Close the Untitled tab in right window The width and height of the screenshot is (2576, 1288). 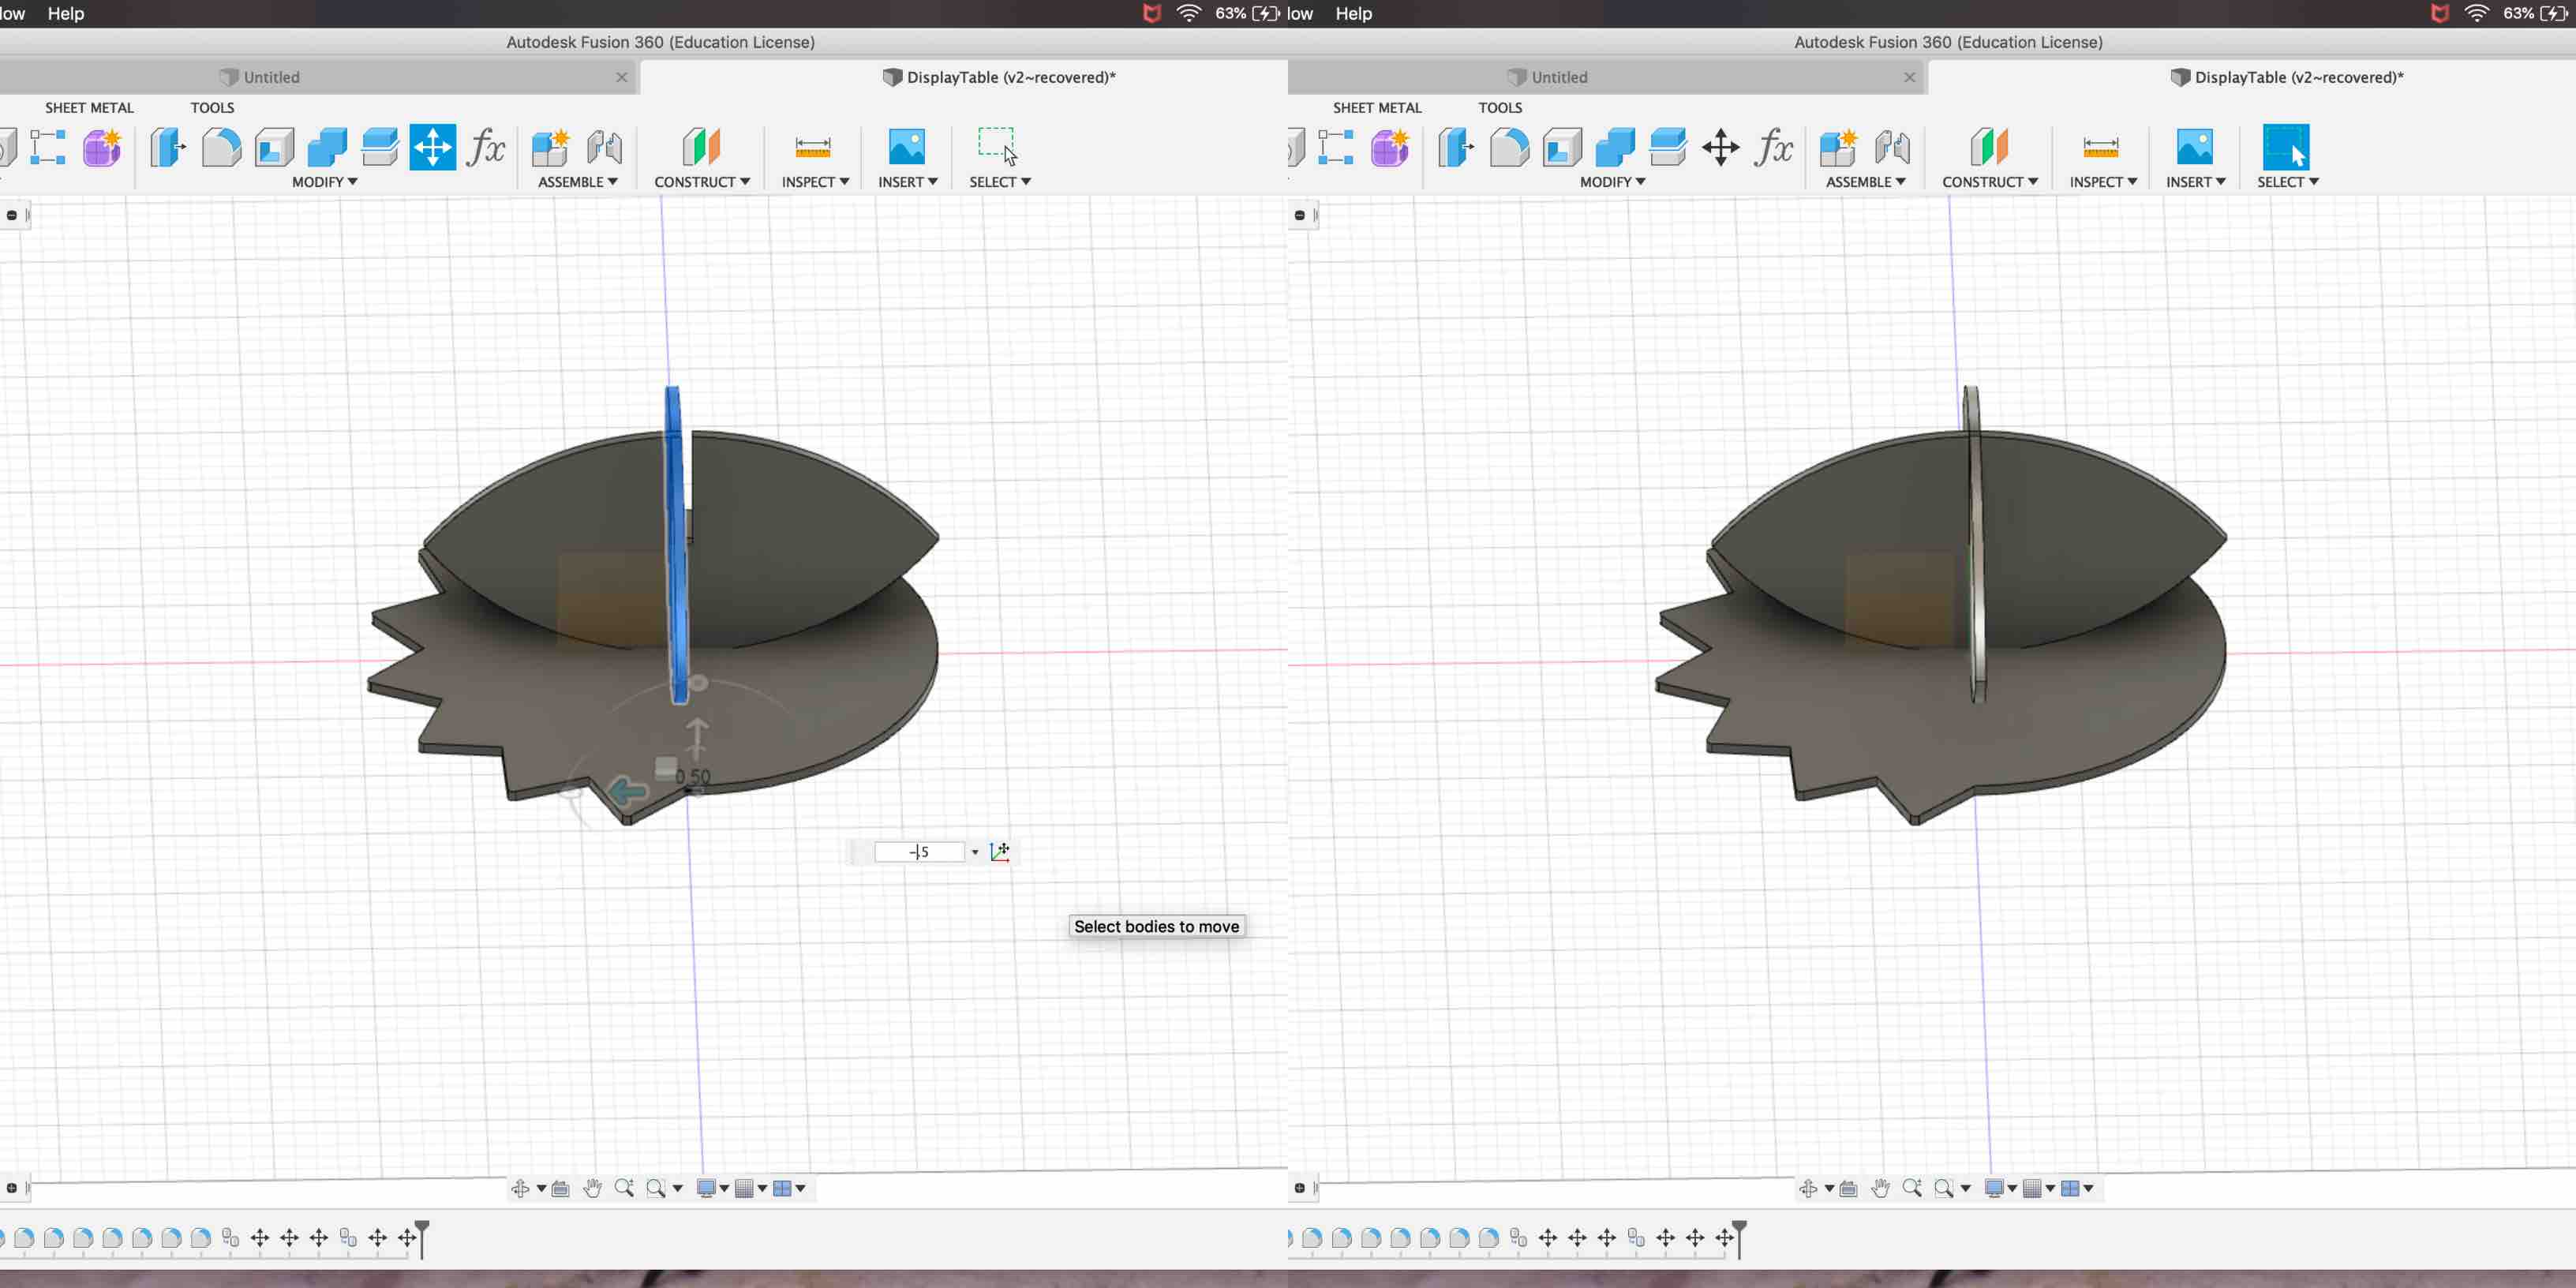(1910, 77)
